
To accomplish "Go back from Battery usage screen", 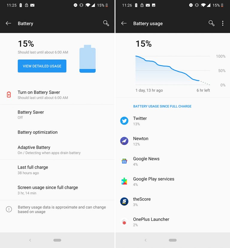I will click(124, 23).
